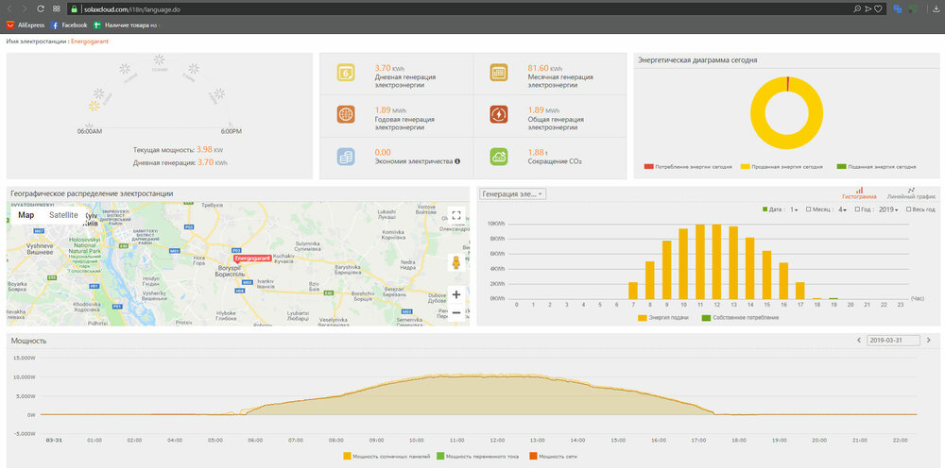Click the electricity savings coins icon
Viewport: 945px width, 468px height.
point(346,157)
